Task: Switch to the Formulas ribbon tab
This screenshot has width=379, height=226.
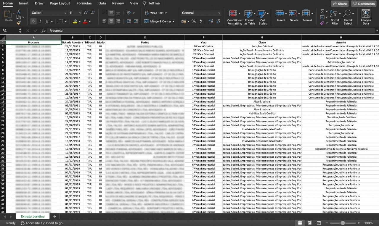Action: [84, 3]
